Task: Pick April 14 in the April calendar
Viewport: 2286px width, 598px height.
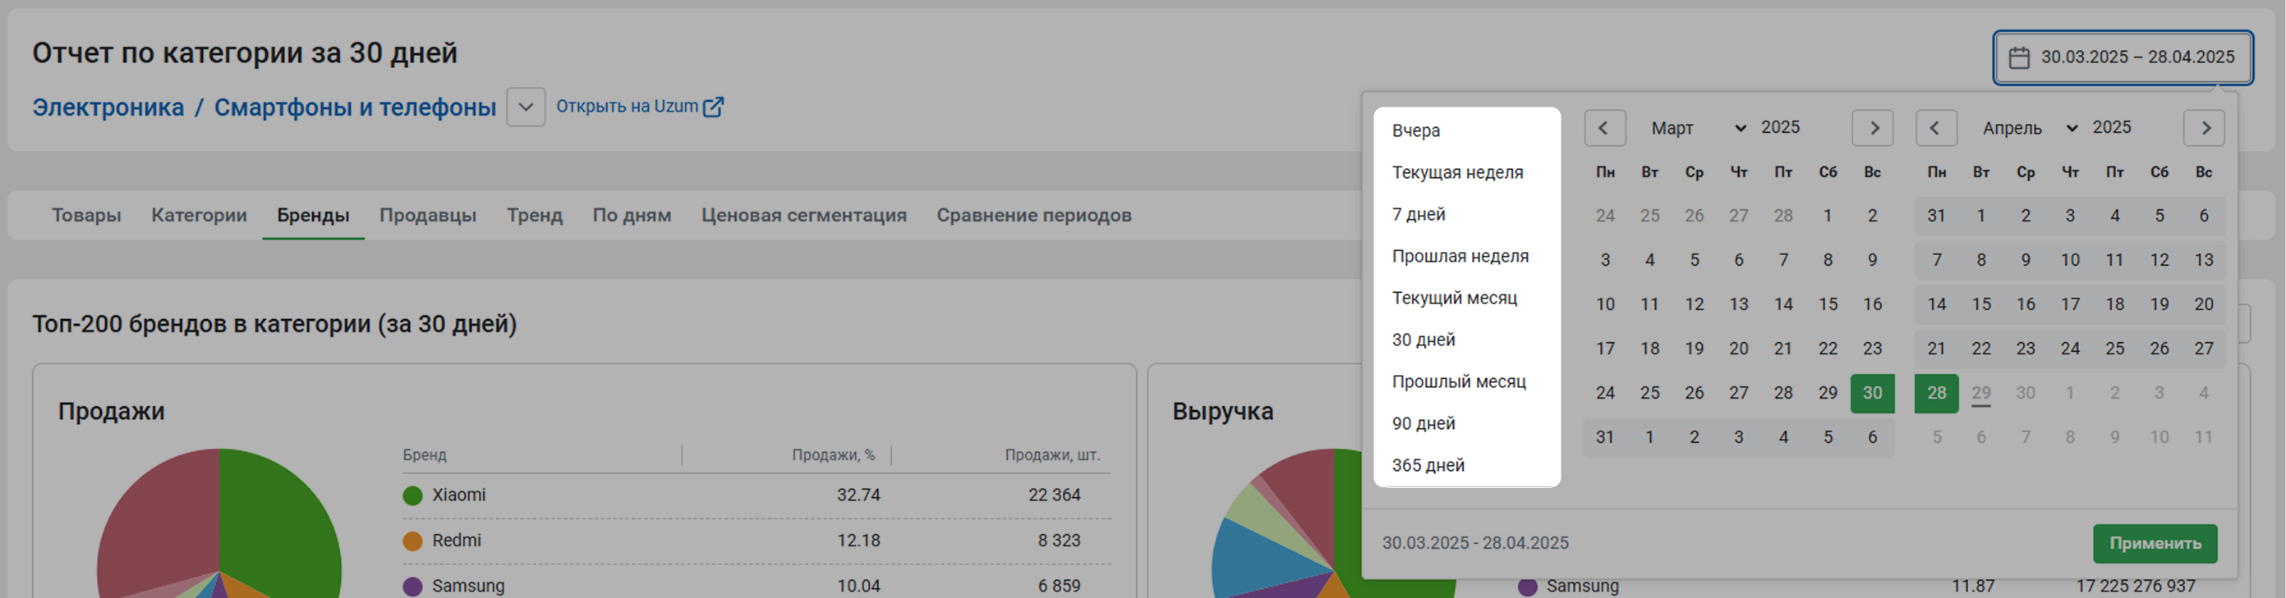Action: pos(1936,305)
